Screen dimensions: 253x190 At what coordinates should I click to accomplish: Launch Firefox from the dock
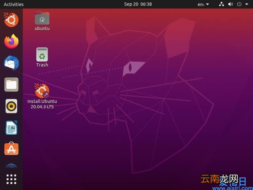[11, 41]
